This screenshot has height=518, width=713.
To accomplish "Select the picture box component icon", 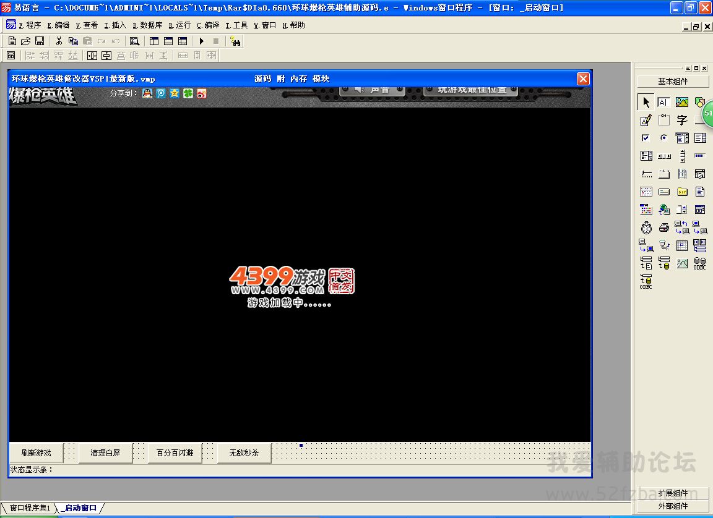I will [681, 102].
